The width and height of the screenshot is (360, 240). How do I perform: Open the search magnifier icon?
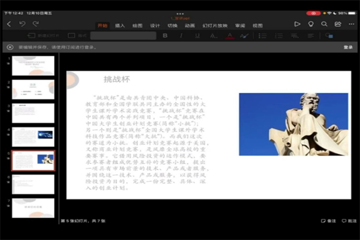pos(324,24)
